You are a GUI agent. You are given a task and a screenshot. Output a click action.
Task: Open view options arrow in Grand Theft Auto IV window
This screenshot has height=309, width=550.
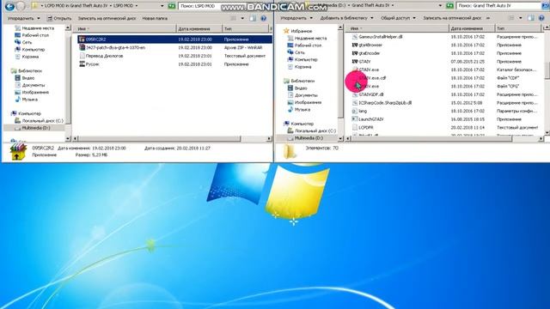pos(521,18)
